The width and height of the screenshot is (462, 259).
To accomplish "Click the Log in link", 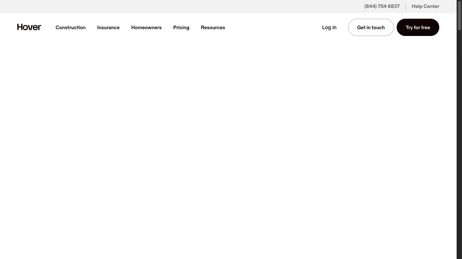I will point(329,27).
